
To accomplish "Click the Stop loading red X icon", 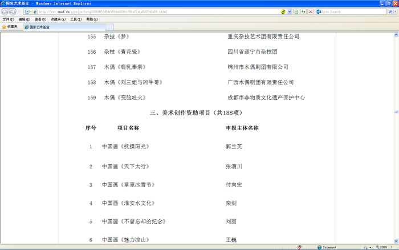I will click(310, 11).
